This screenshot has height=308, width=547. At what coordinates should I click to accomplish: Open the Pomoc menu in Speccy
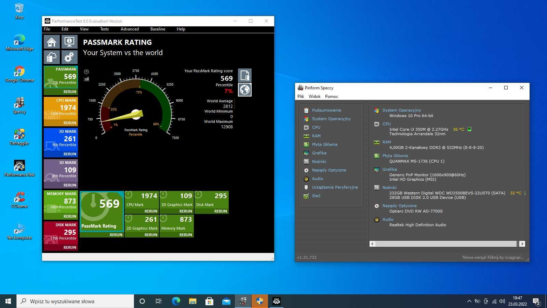332,97
